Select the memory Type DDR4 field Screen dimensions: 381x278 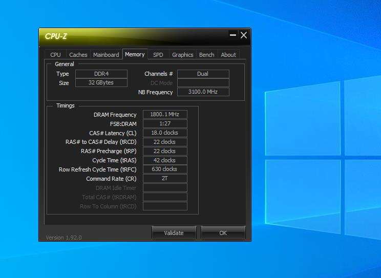click(101, 74)
